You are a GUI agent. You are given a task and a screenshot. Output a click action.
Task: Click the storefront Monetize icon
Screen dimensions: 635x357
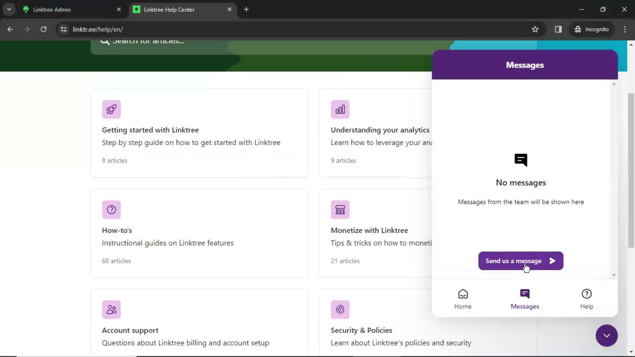tap(340, 210)
